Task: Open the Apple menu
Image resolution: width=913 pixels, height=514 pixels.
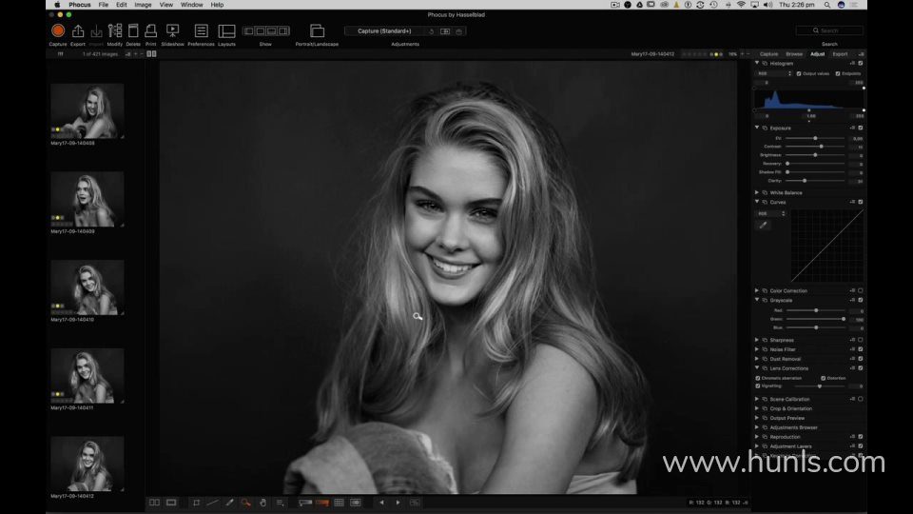Action: [57, 5]
